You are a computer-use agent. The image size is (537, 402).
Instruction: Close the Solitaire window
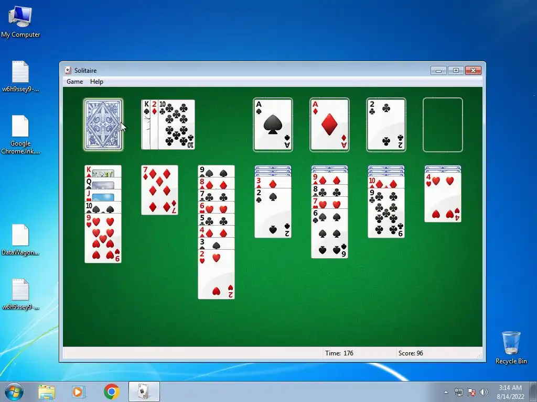click(473, 71)
